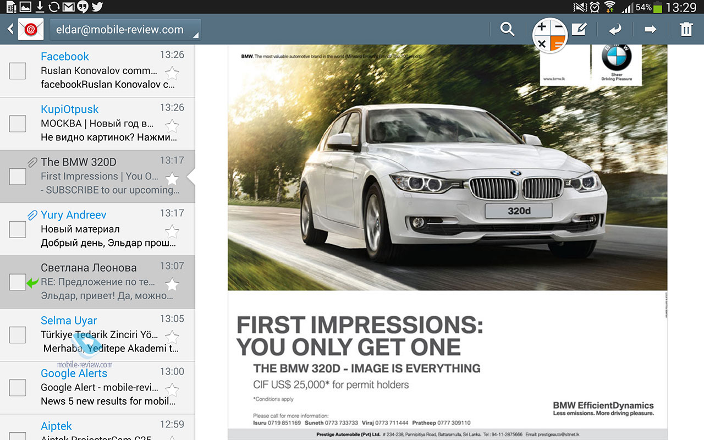704x440 pixels.
Task: Tap the image notification icon in status bar
Action: [25, 7]
